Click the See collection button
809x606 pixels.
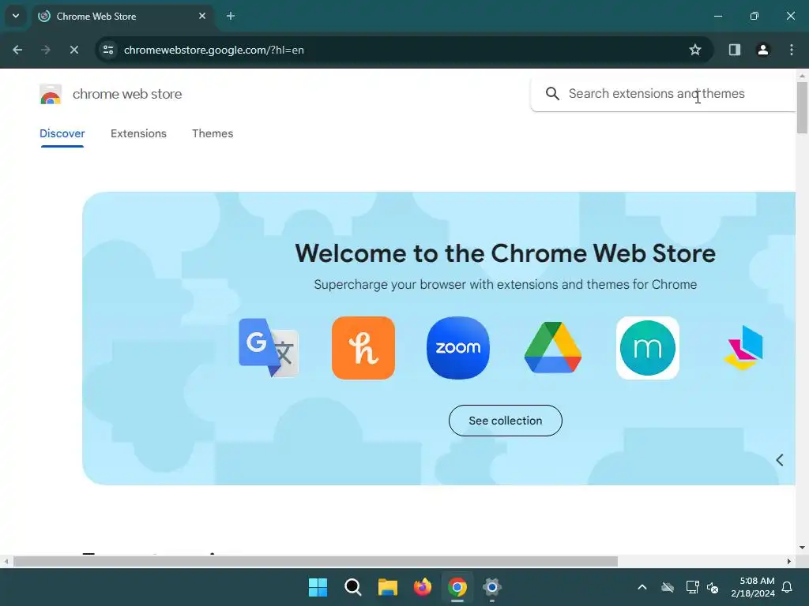pos(505,421)
